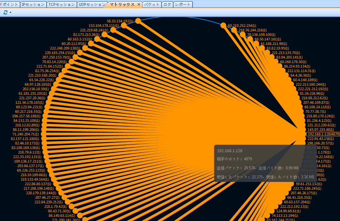Switch to the レポート tab
This screenshot has width=340, height=221.
[x=183, y=4]
